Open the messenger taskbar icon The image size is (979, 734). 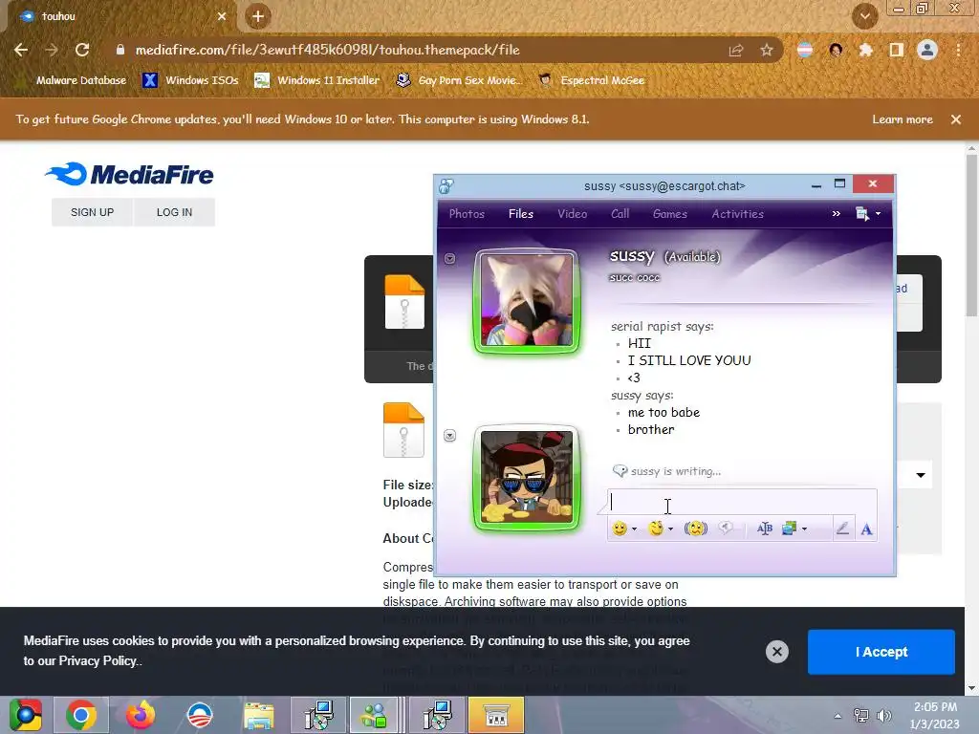(x=374, y=715)
